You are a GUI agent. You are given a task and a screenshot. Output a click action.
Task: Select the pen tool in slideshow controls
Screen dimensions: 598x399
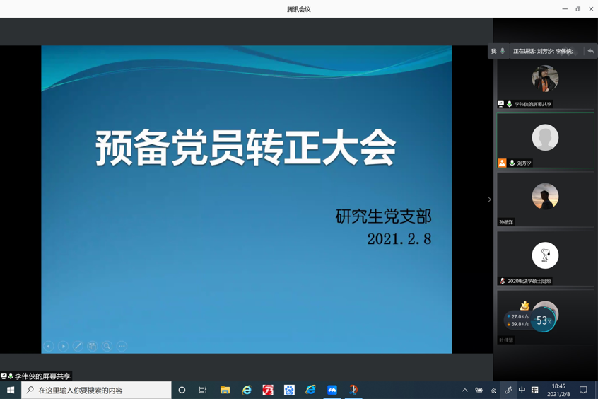point(78,346)
